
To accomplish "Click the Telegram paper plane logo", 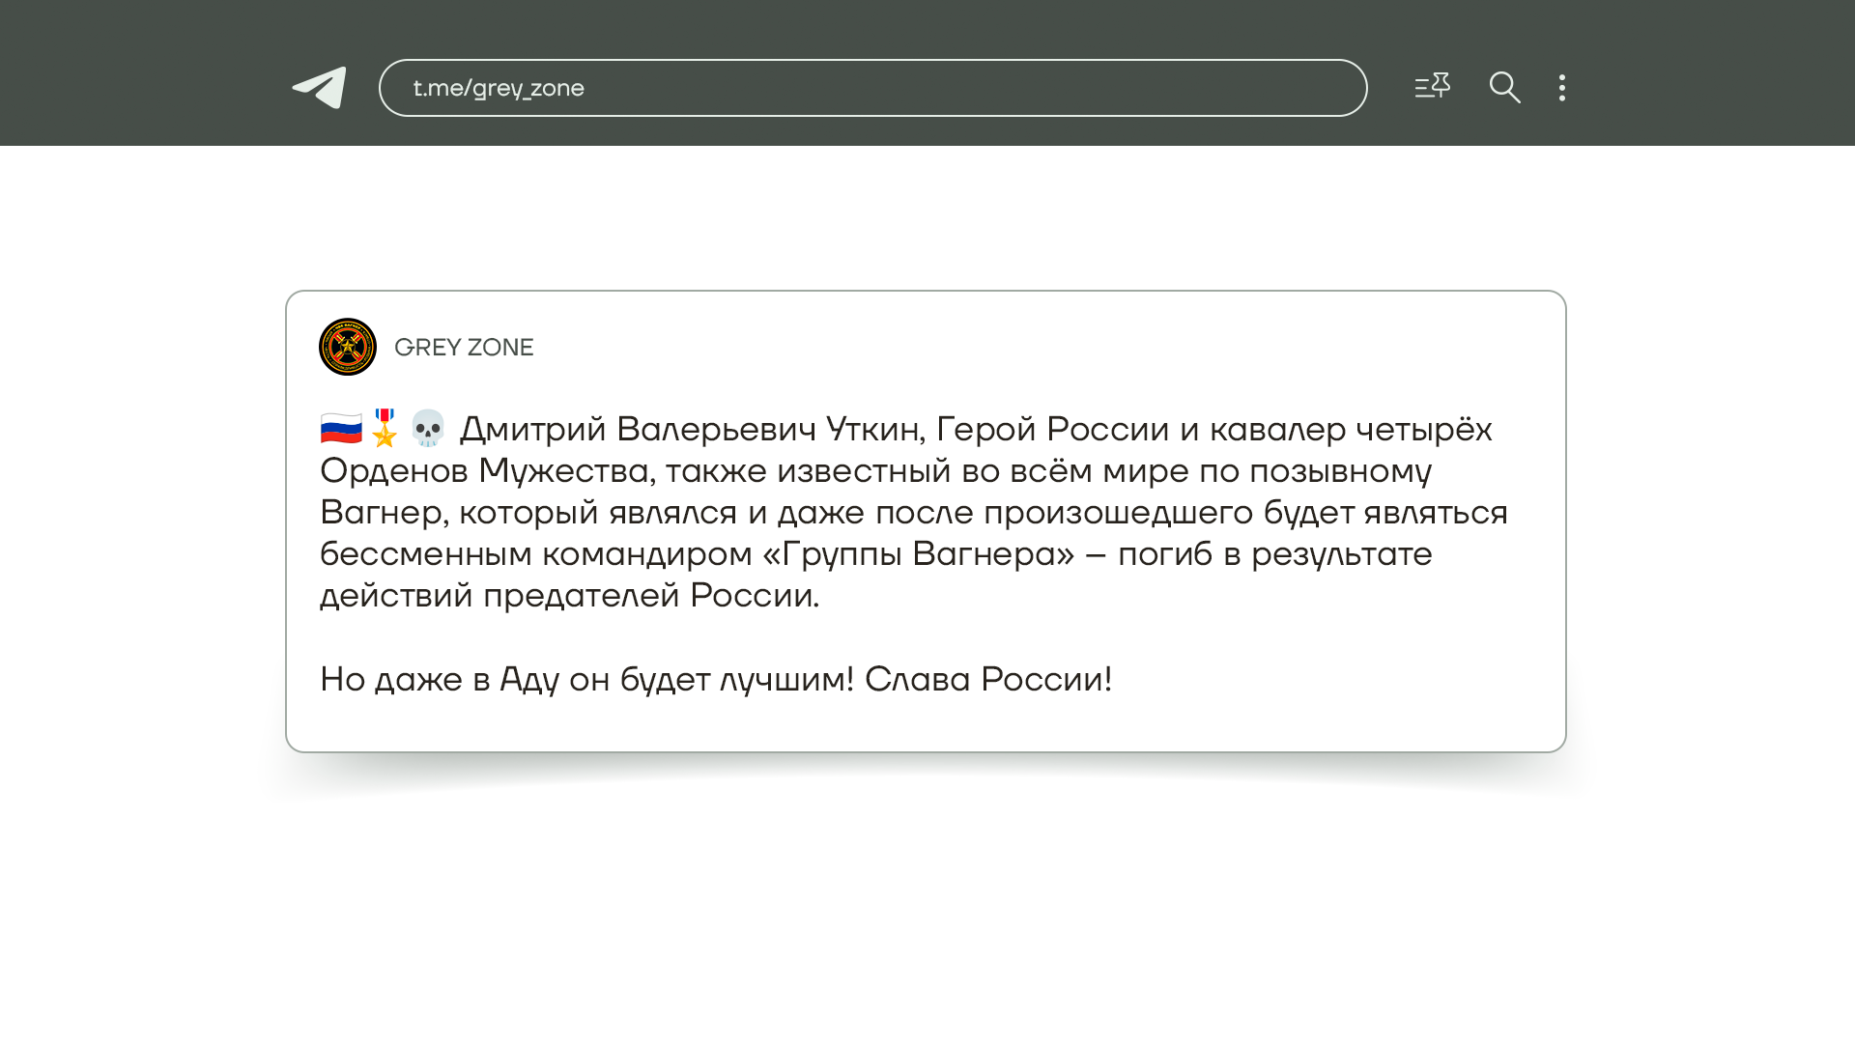I will pyautogui.click(x=320, y=88).
